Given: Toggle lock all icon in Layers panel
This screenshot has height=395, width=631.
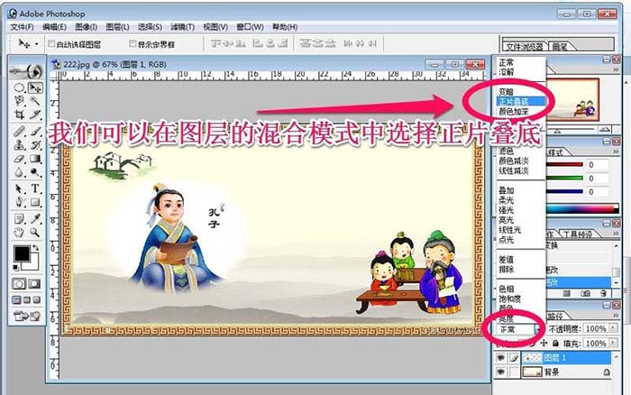Looking at the screenshot, I should pyautogui.click(x=556, y=343).
